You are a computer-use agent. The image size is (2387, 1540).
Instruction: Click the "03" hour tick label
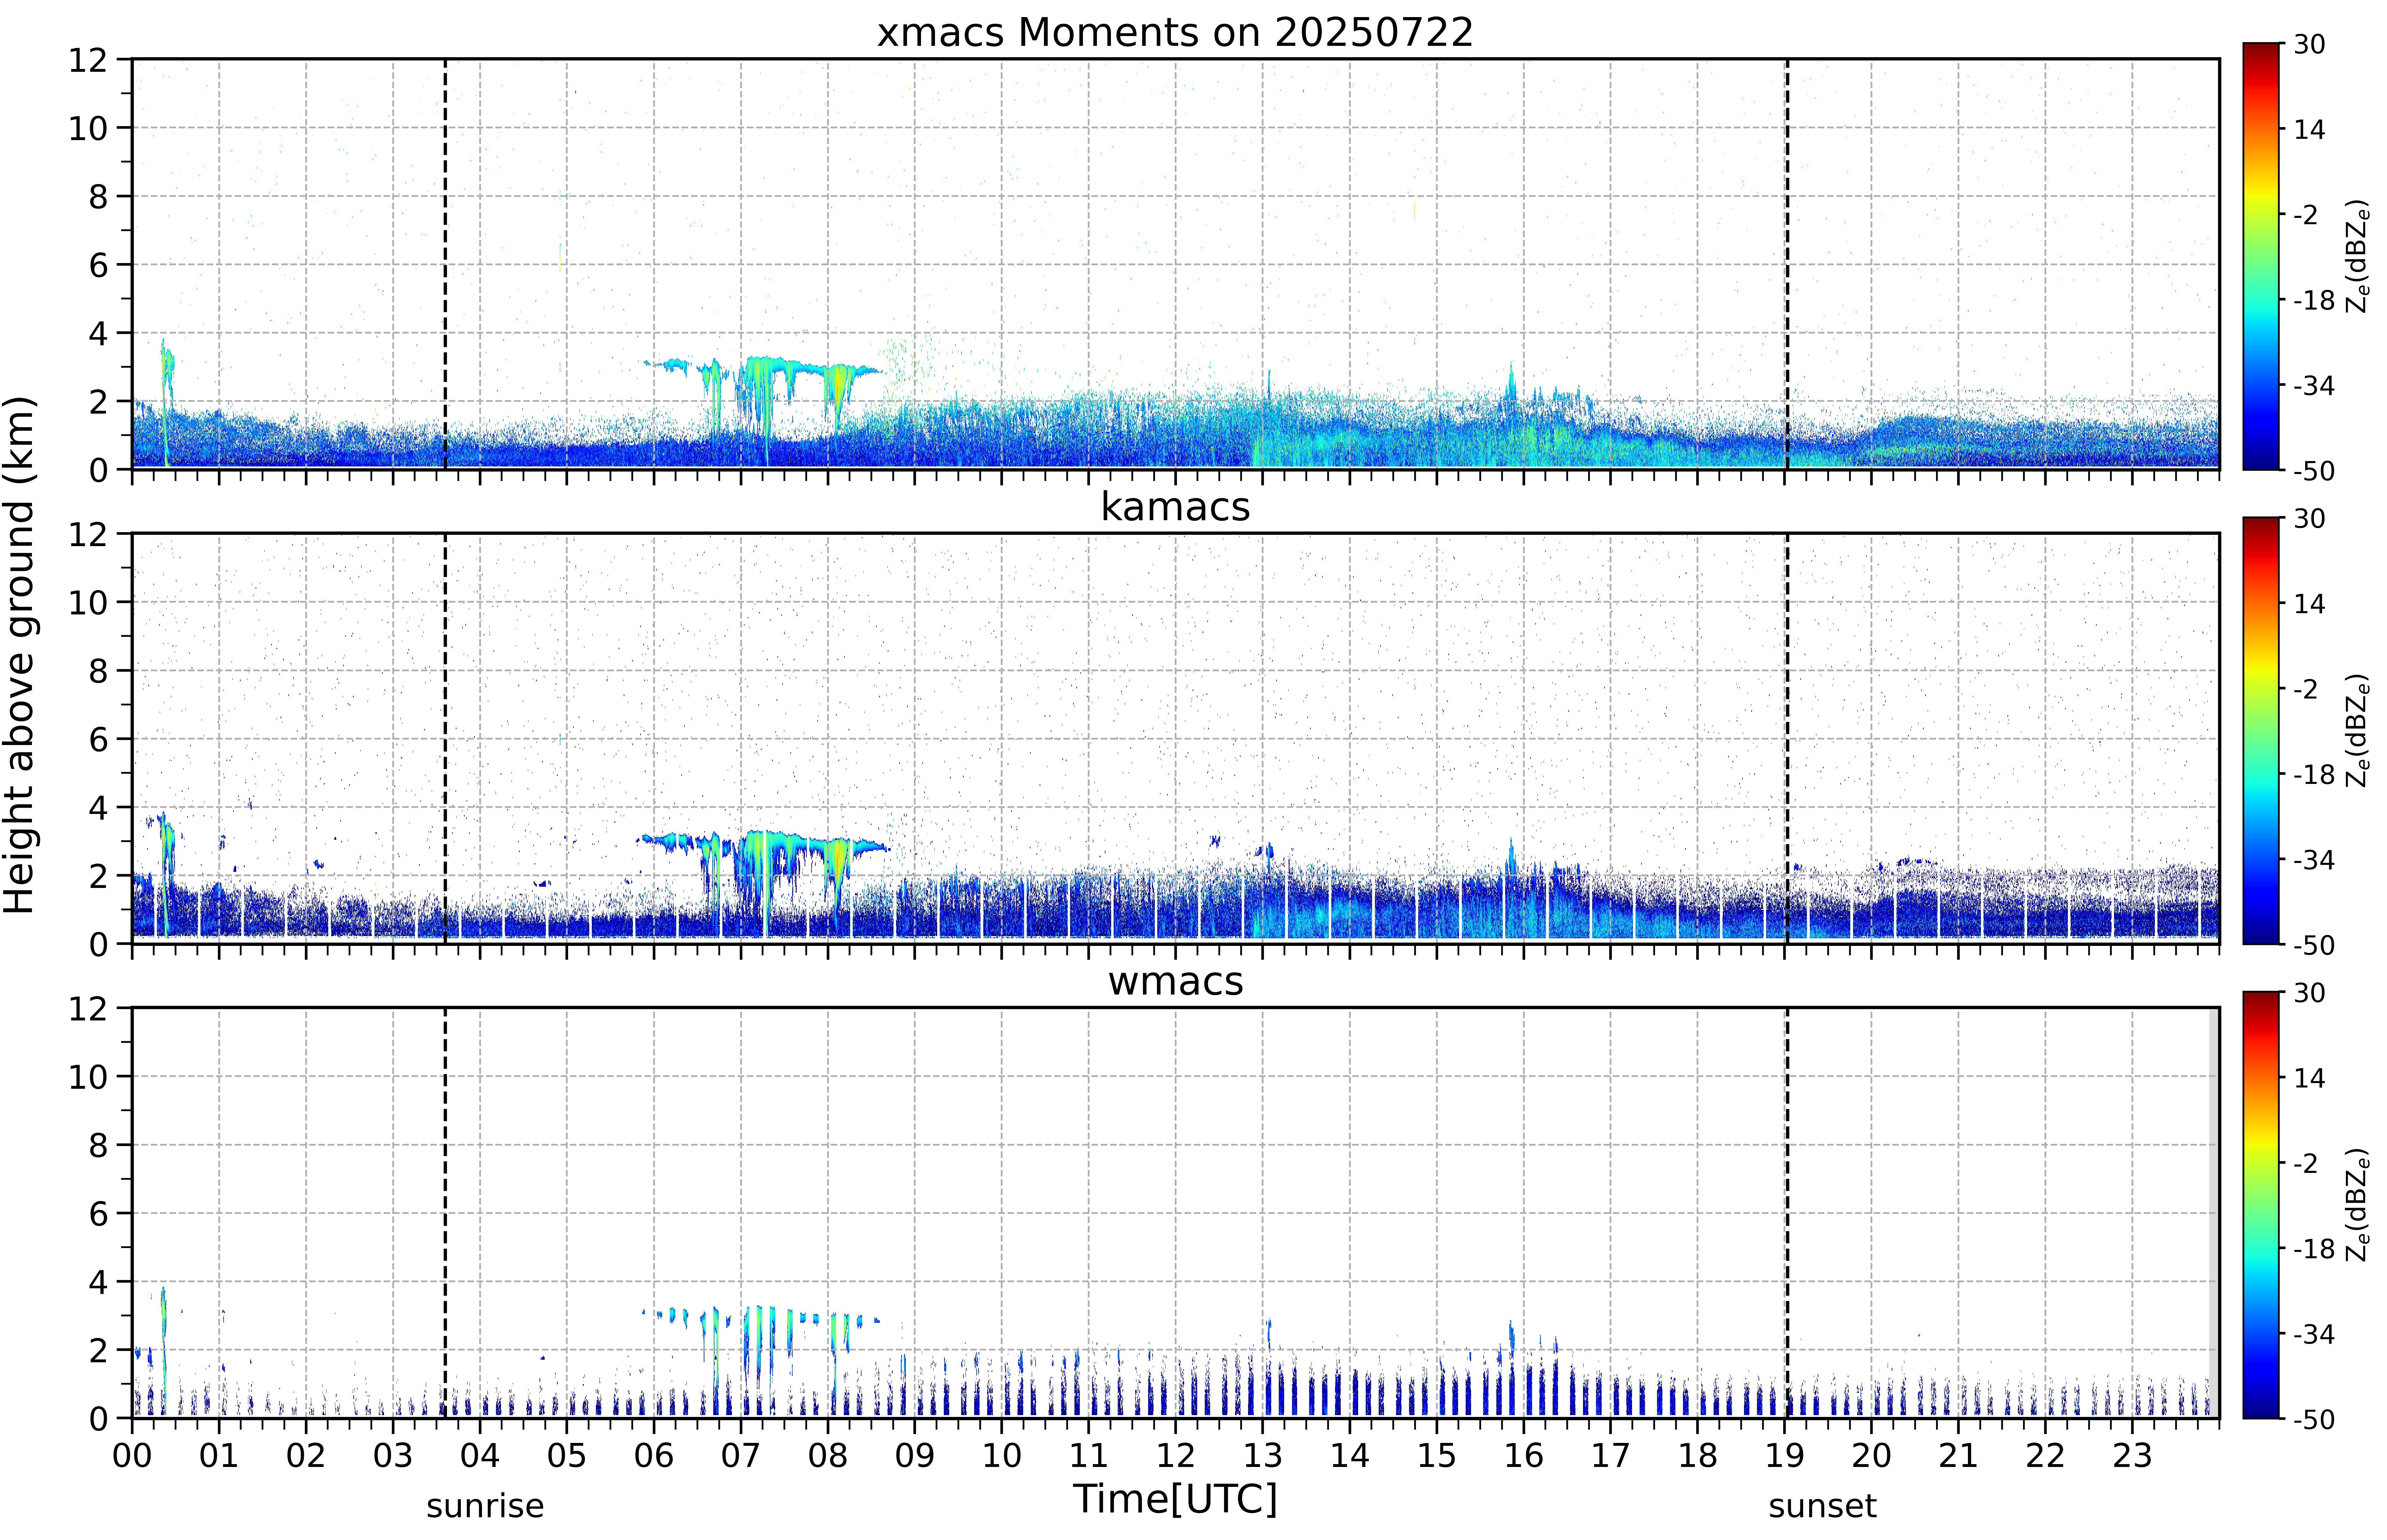click(x=393, y=1456)
